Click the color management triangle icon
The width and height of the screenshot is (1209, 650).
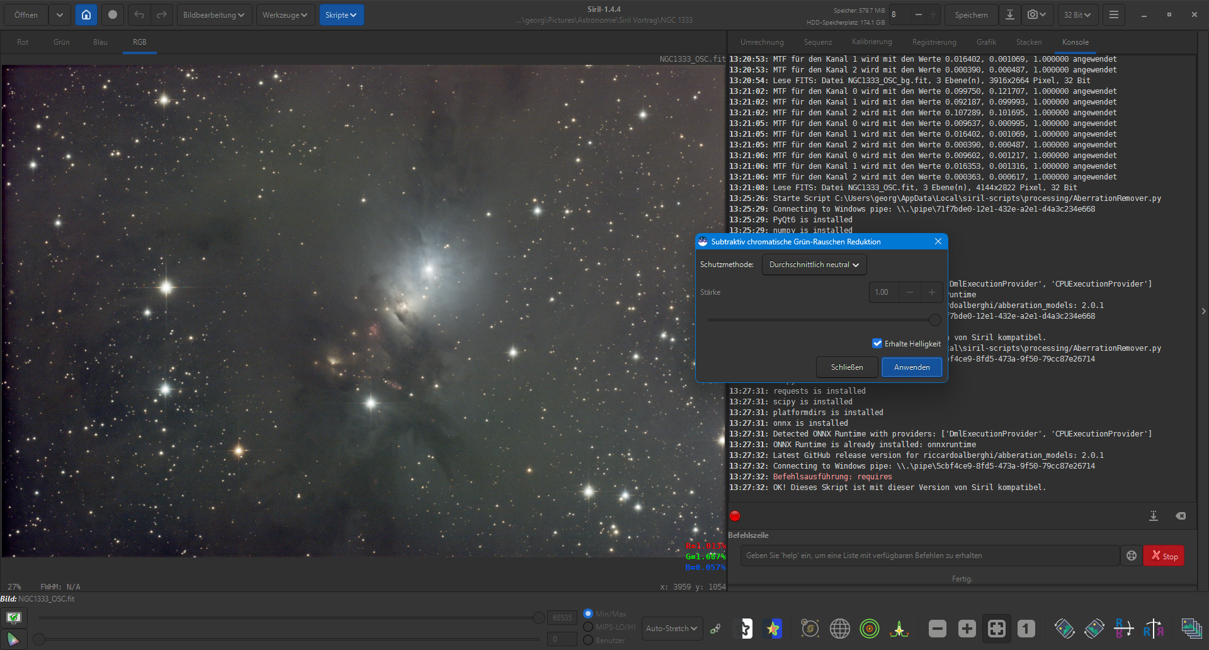coord(14,639)
